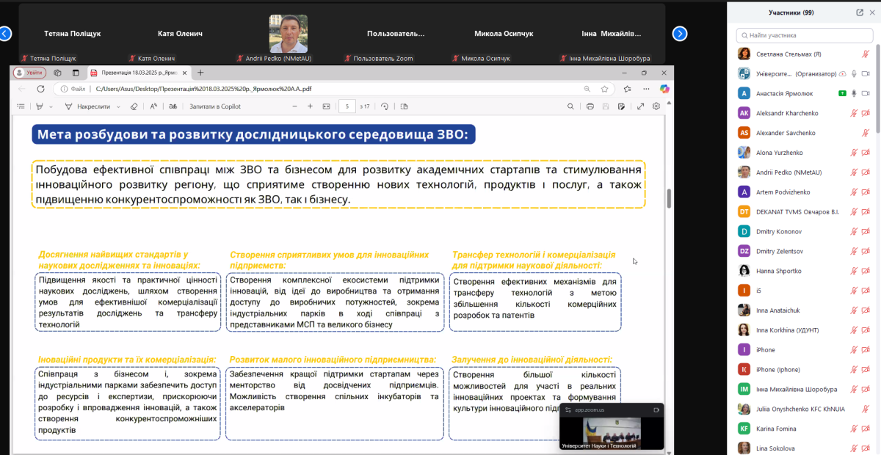Open the PDF table of contents
Screen dimensions: 881x455
[22, 106]
